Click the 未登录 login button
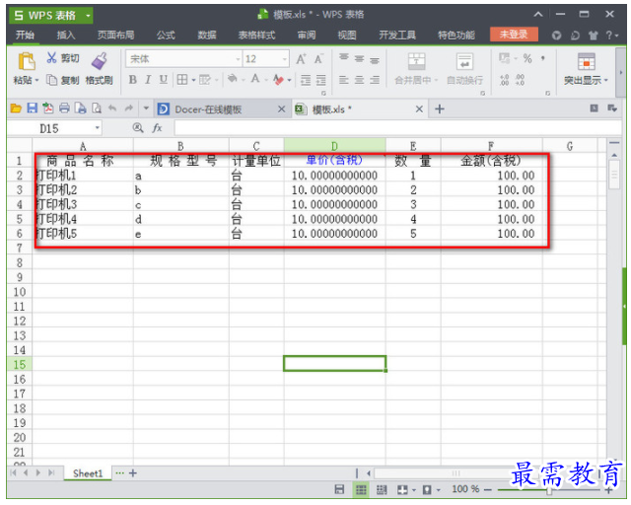631x505 pixels. click(514, 35)
